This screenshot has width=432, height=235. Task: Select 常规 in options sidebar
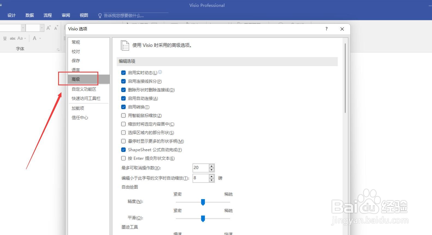88,42
